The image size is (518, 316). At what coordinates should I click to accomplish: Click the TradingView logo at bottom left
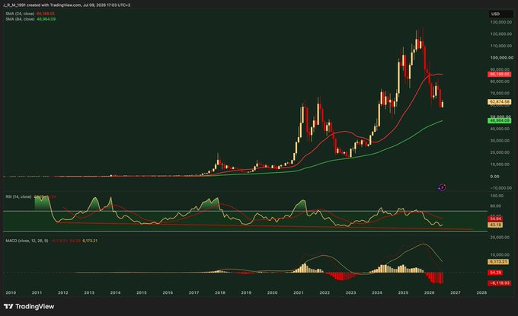(x=29, y=306)
